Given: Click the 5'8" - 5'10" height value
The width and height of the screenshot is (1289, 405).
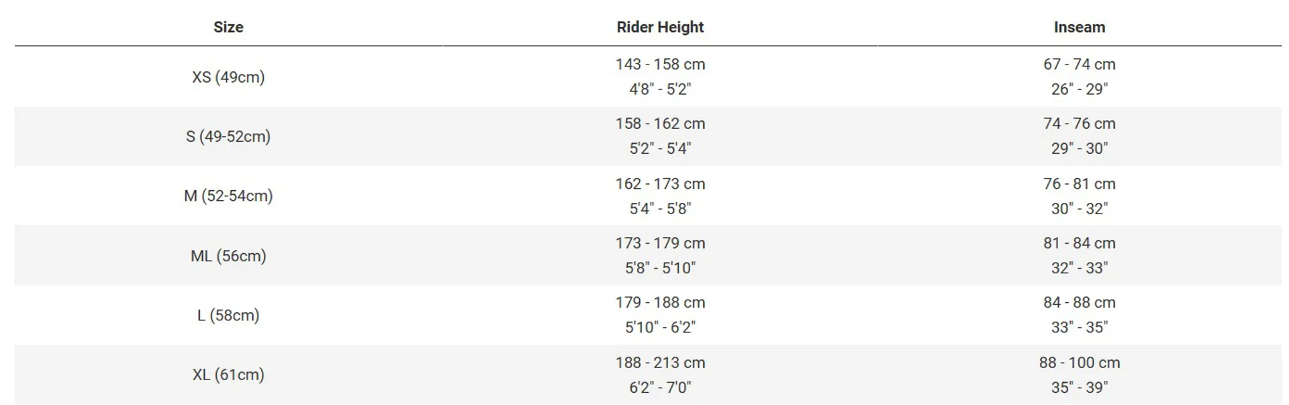Looking at the screenshot, I should (x=660, y=268).
